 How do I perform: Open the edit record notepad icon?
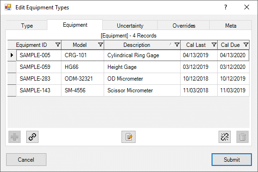coord(129,137)
